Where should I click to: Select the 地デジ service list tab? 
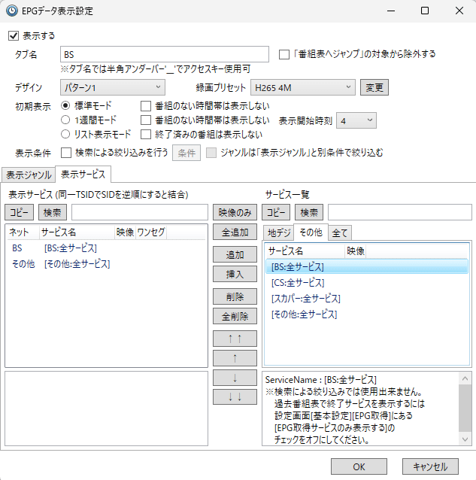279,233
